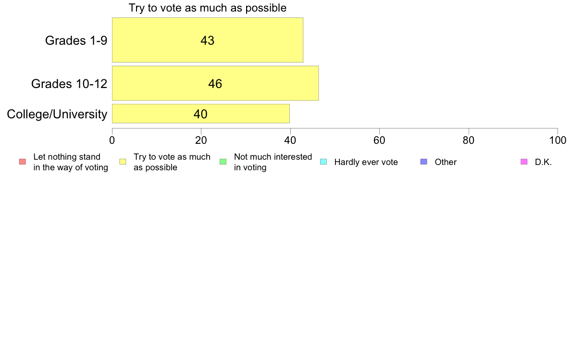
Task: Select the Grades 10-12 yellow bar
Action: [x=215, y=83]
